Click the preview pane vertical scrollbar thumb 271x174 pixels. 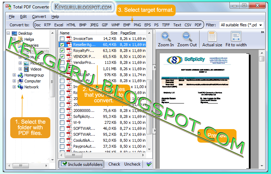pyautogui.click(x=262, y=59)
